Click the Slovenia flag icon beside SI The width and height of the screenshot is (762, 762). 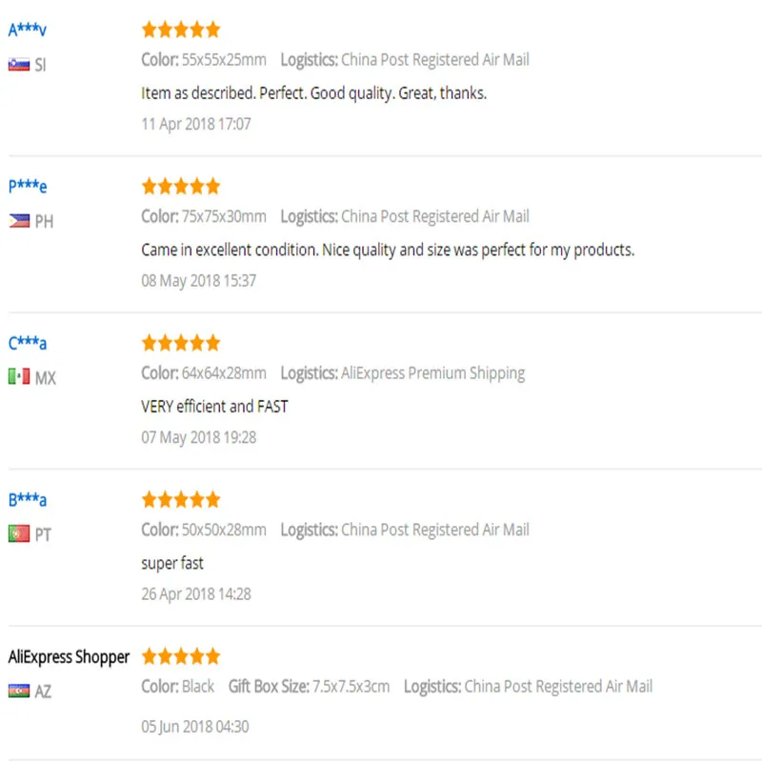(19, 65)
